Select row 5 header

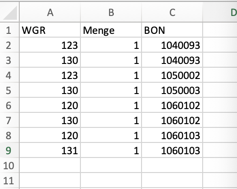coord(9,90)
